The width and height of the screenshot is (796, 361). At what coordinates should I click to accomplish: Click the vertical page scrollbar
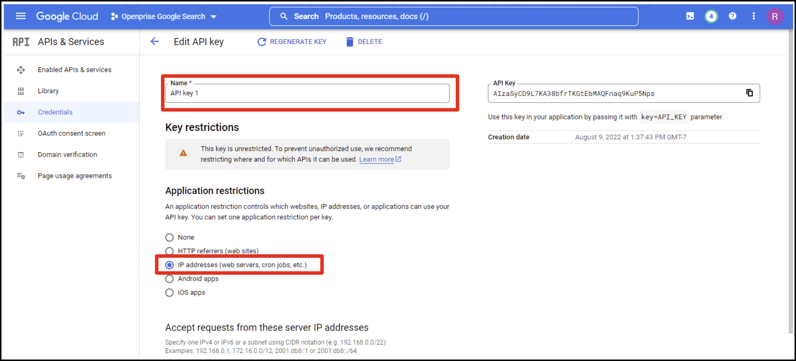tap(790, 182)
